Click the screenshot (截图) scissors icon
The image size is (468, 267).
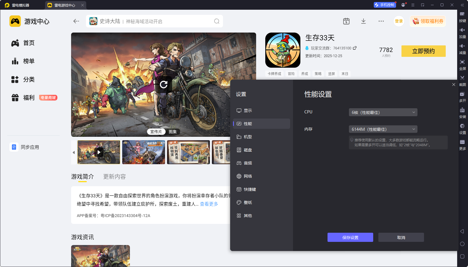pyautogui.click(x=462, y=78)
